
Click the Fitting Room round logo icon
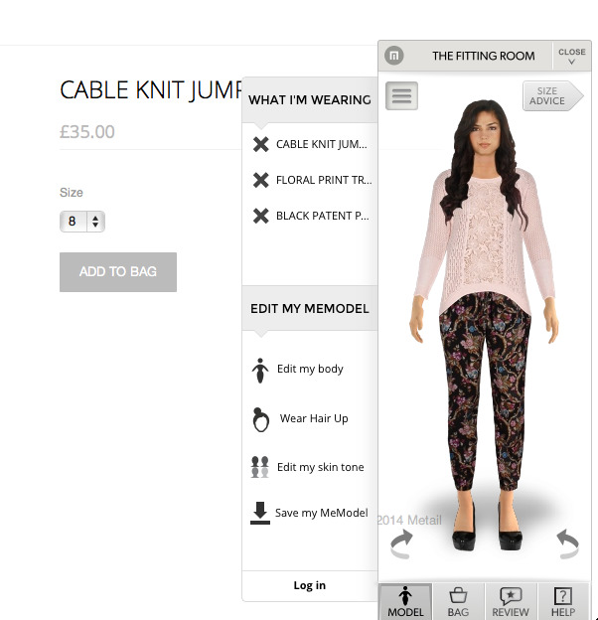[394, 56]
